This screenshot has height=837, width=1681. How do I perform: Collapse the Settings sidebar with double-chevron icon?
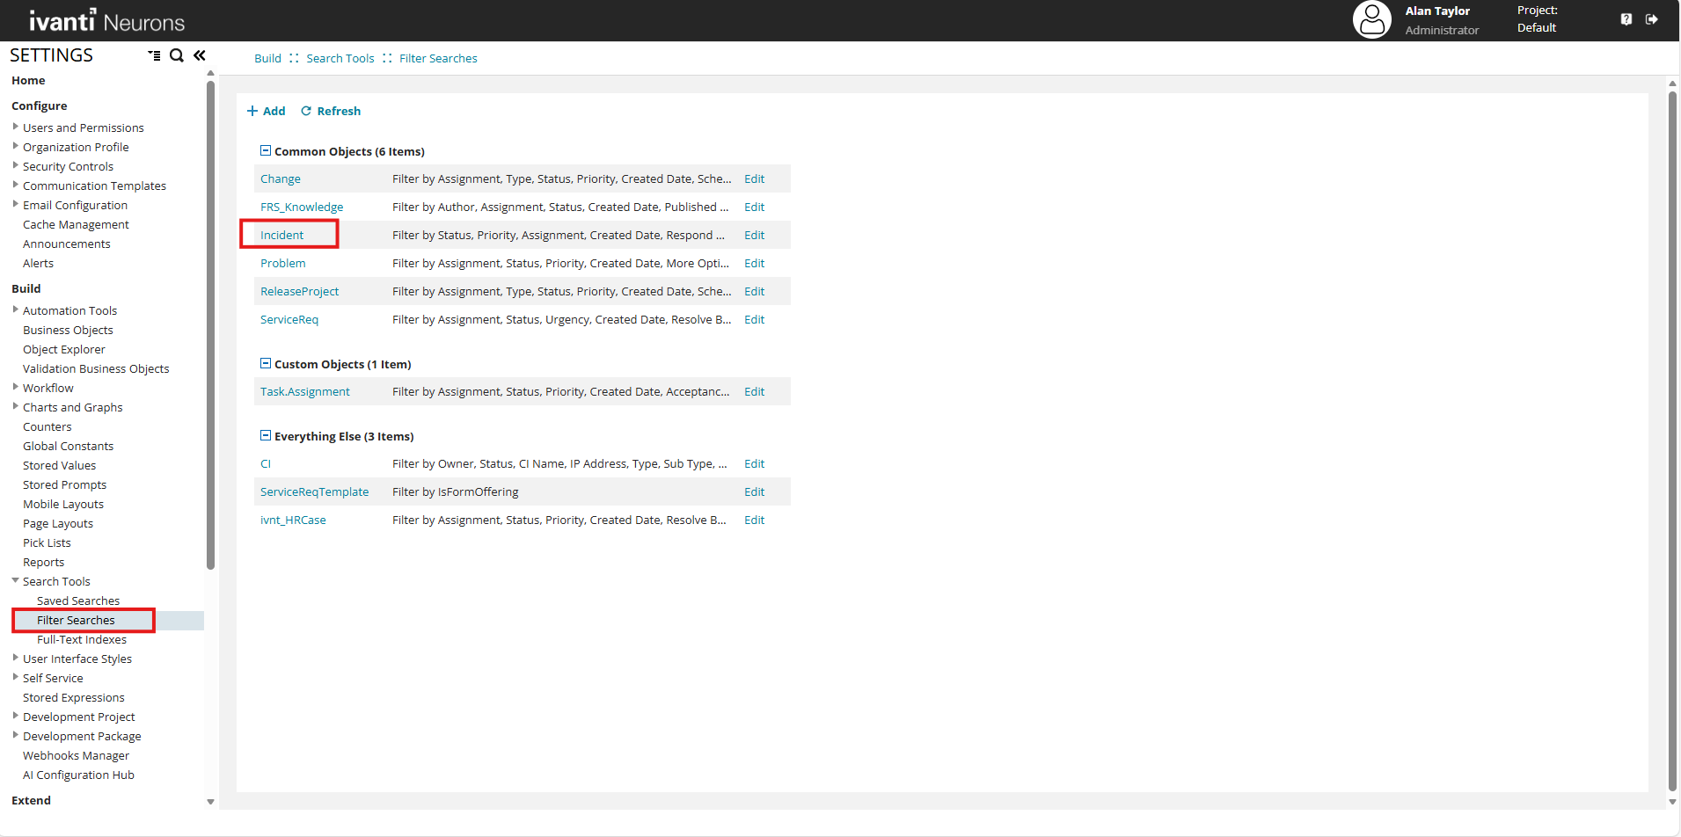(x=200, y=55)
